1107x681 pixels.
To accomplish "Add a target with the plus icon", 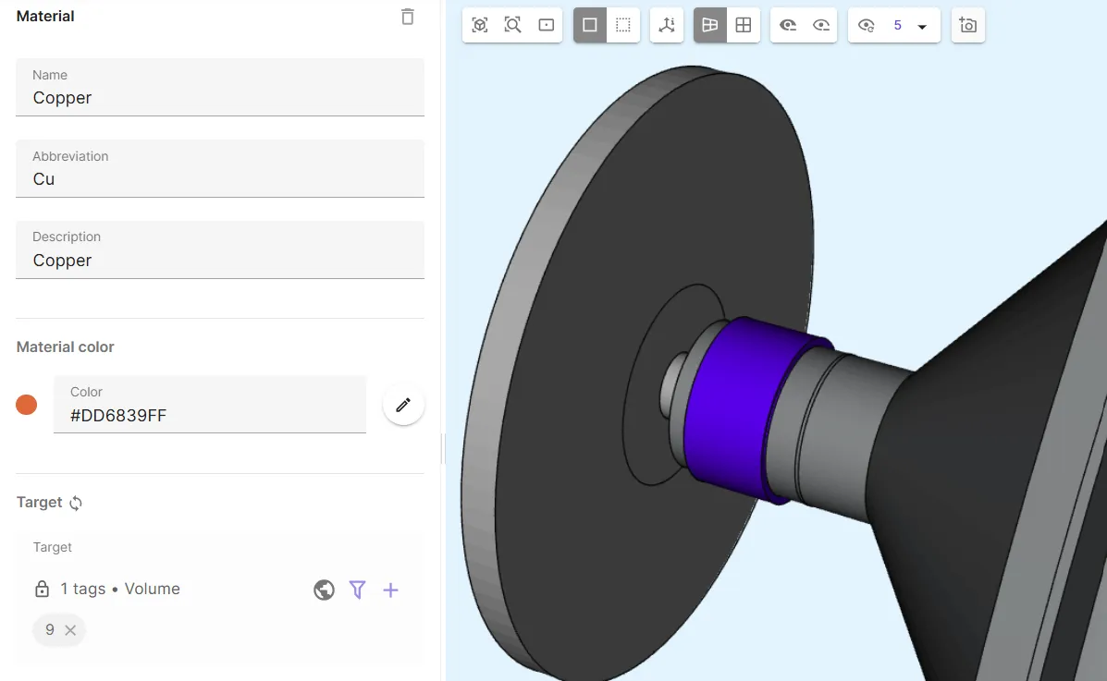I will pos(390,590).
